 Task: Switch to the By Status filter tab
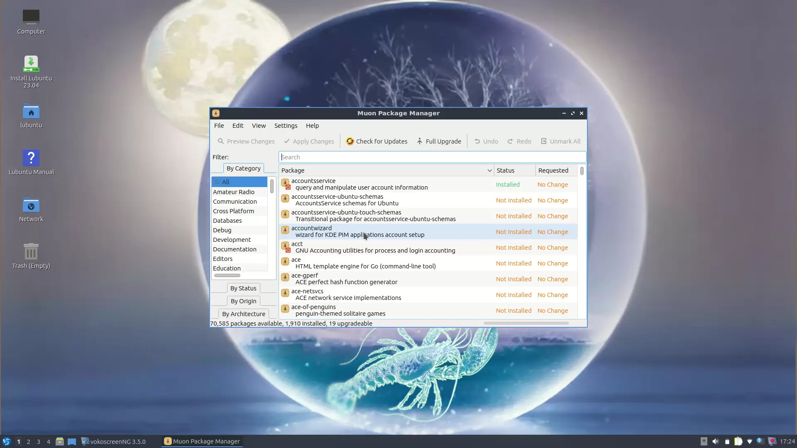pyautogui.click(x=243, y=288)
